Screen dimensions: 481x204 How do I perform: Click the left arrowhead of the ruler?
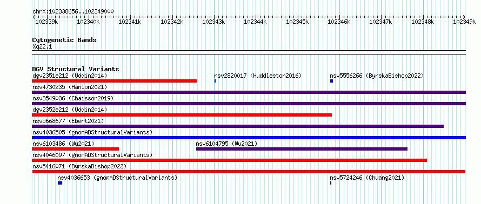coord(34,17)
